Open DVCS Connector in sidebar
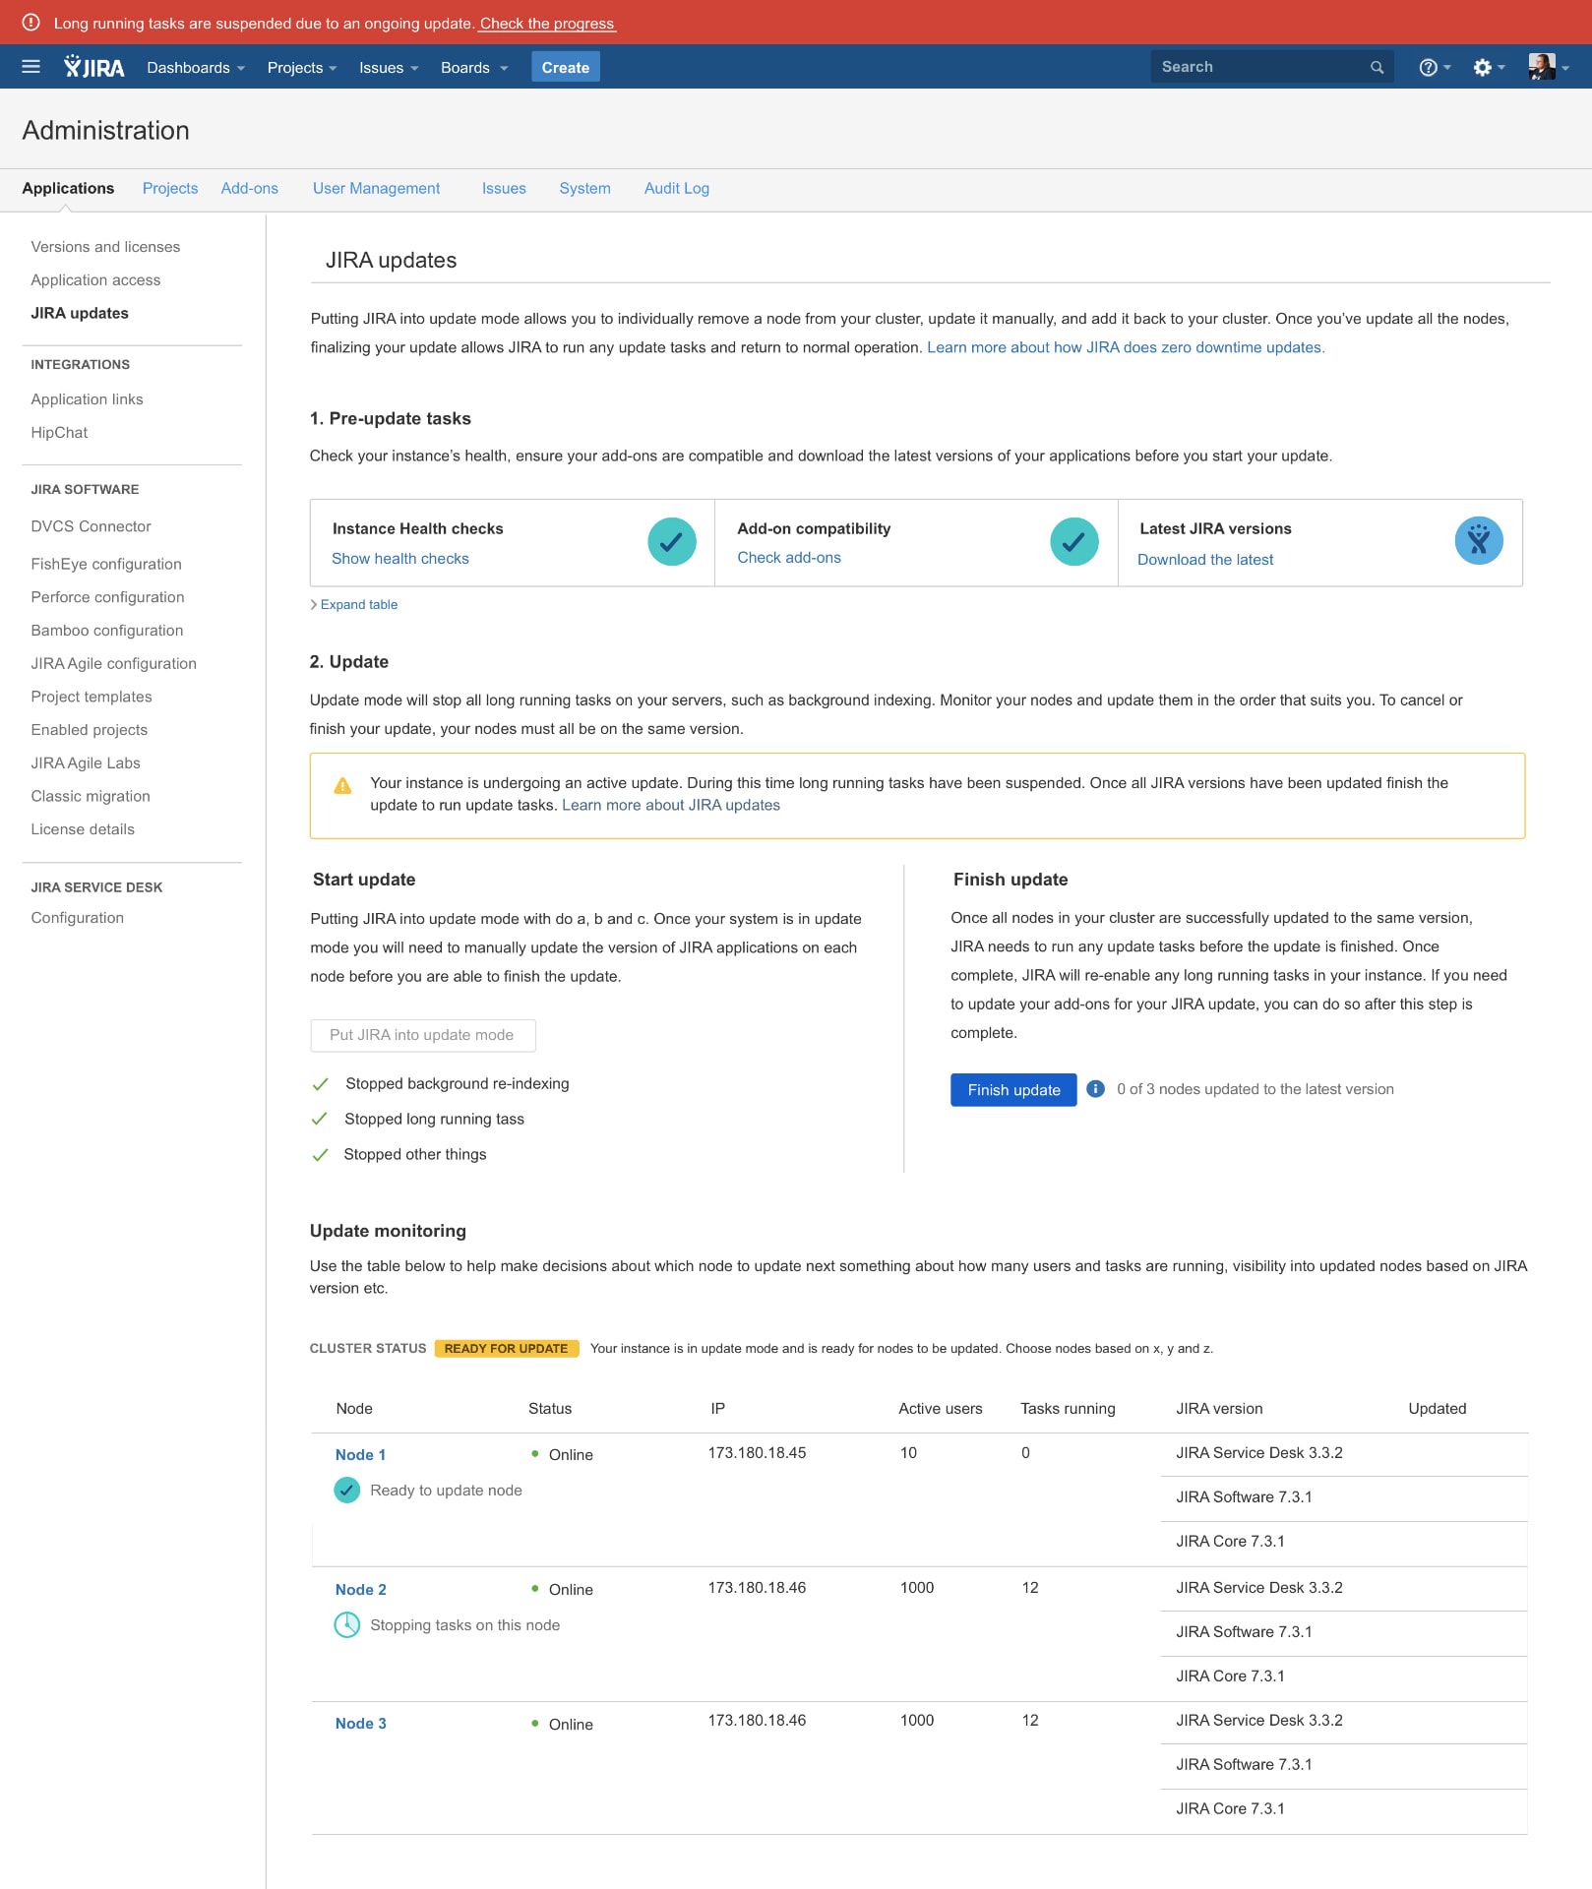Image resolution: width=1592 pixels, height=1889 pixels. tap(91, 526)
